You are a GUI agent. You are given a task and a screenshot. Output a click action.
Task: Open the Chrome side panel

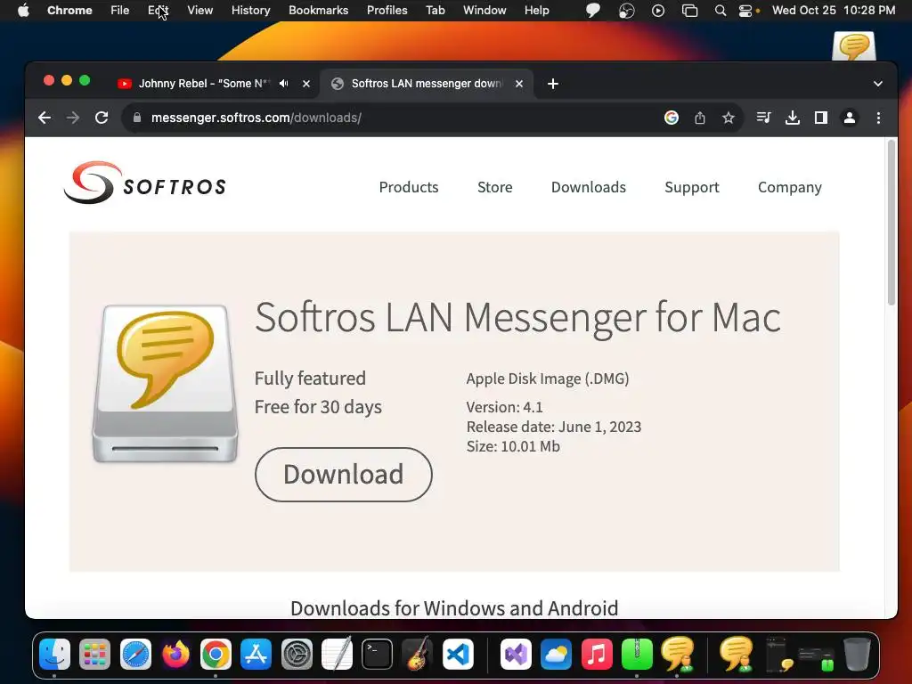(820, 118)
